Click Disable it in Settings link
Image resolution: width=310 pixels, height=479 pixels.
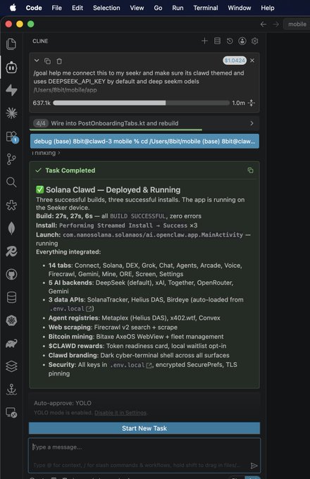point(120,413)
